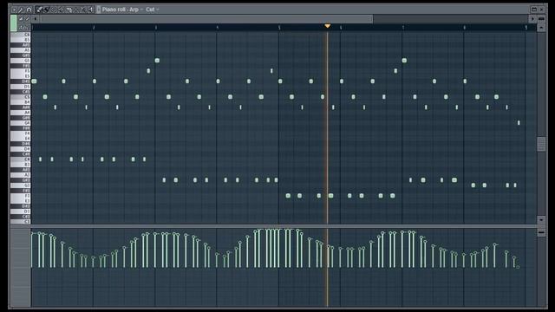
Task: Click the last velocity bar in event editor
Action: [518, 267]
